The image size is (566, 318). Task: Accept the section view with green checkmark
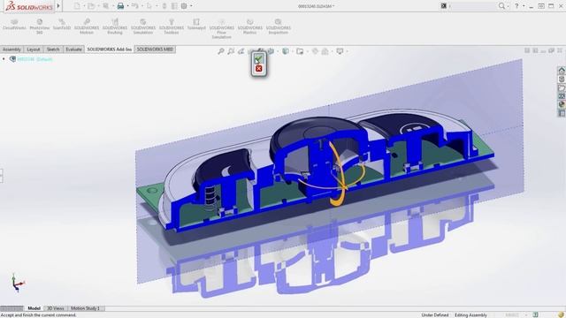point(258,58)
